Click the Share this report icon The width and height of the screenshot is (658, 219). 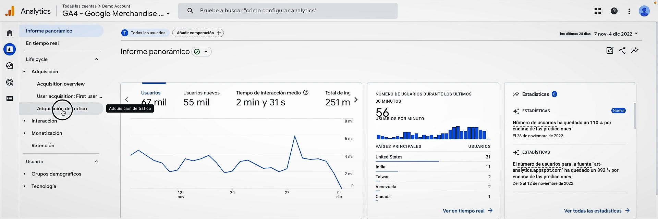pyautogui.click(x=622, y=51)
